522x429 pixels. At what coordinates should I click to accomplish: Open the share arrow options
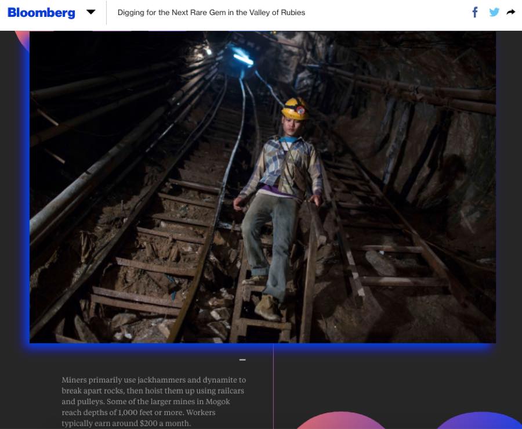[510, 12]
